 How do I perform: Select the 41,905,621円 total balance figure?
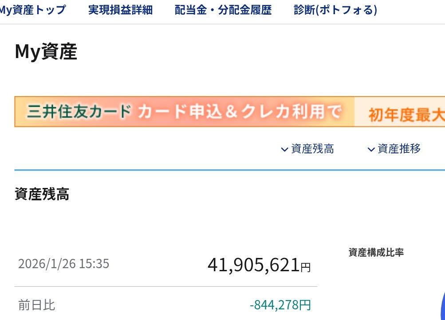click(x=259, y=265)
